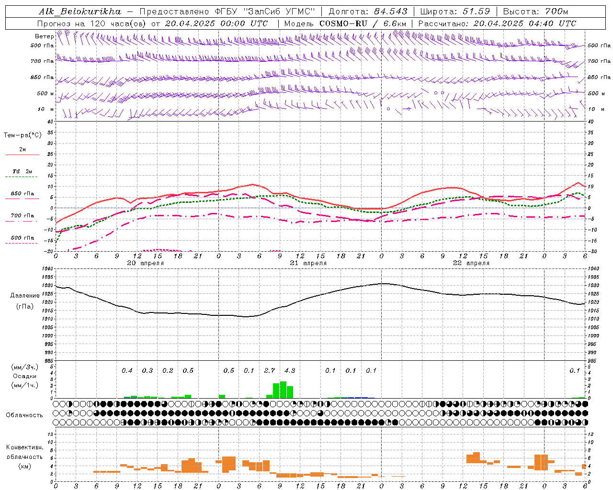Select the 'Долгота: 84.543' longitude value
613x490 pixels.
[x=368, y=11]
